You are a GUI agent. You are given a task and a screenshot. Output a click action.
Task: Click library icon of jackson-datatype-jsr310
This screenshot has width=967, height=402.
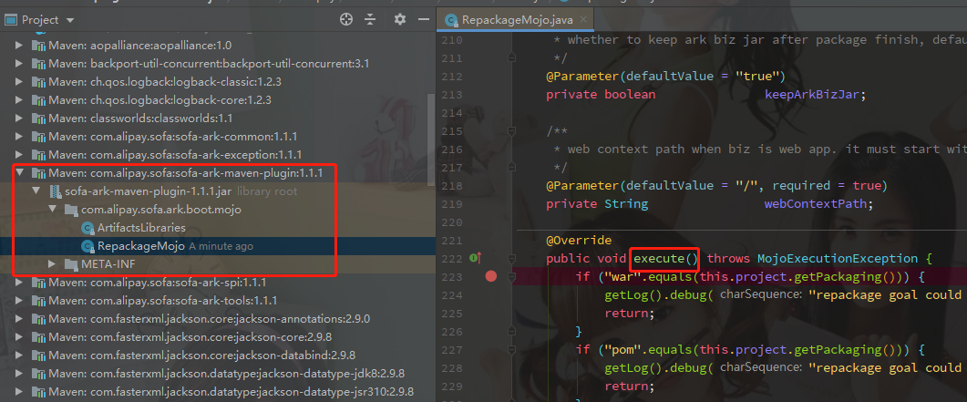point(38,392)
